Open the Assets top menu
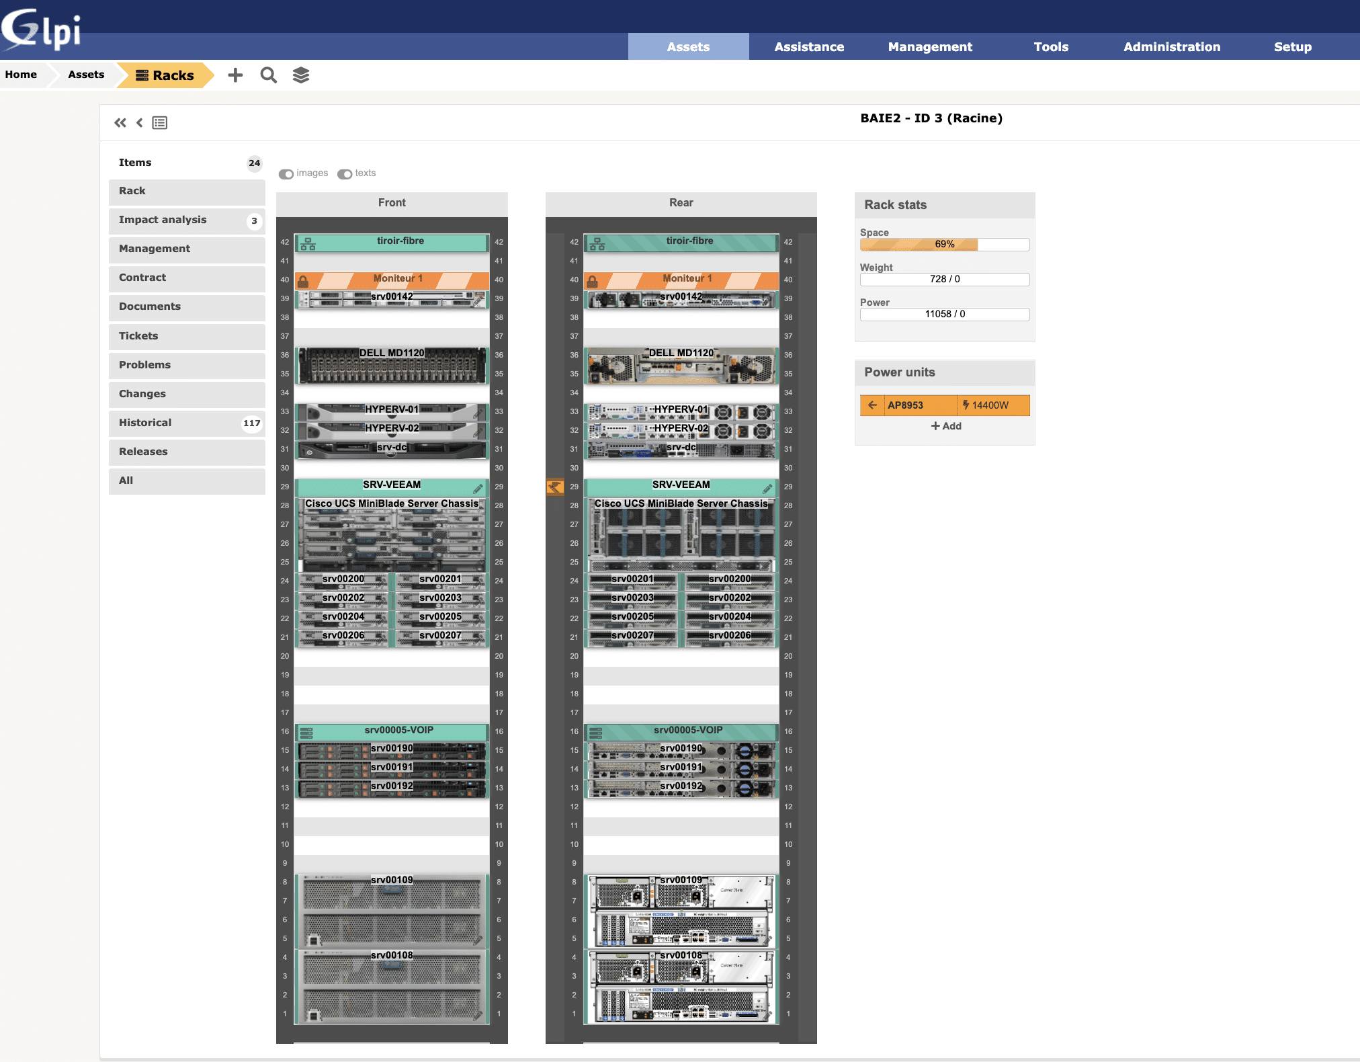 688,46
